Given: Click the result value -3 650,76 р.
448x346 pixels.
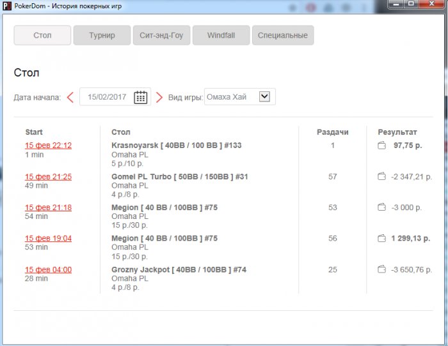Looking at the screenshot, I should [x=412, y=269].
